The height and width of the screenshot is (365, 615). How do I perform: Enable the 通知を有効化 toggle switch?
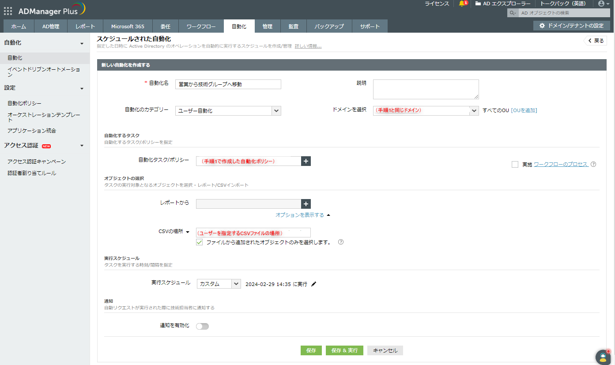coord(202,326)
